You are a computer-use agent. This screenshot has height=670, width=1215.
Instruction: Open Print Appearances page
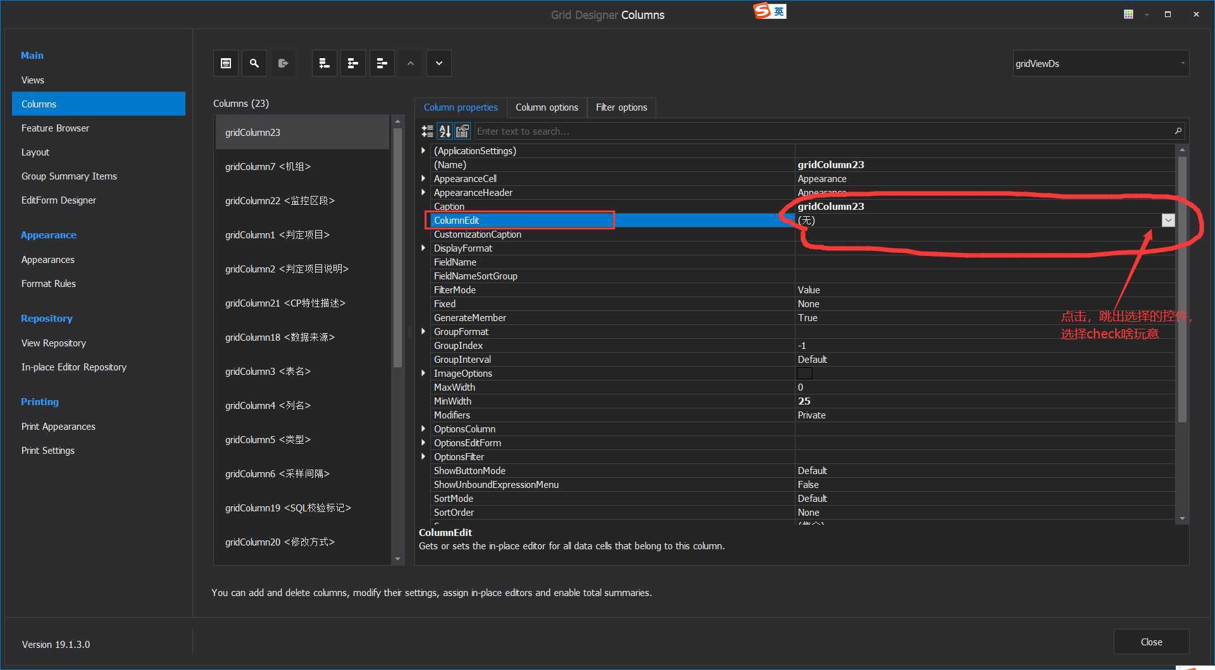(98, 426)
